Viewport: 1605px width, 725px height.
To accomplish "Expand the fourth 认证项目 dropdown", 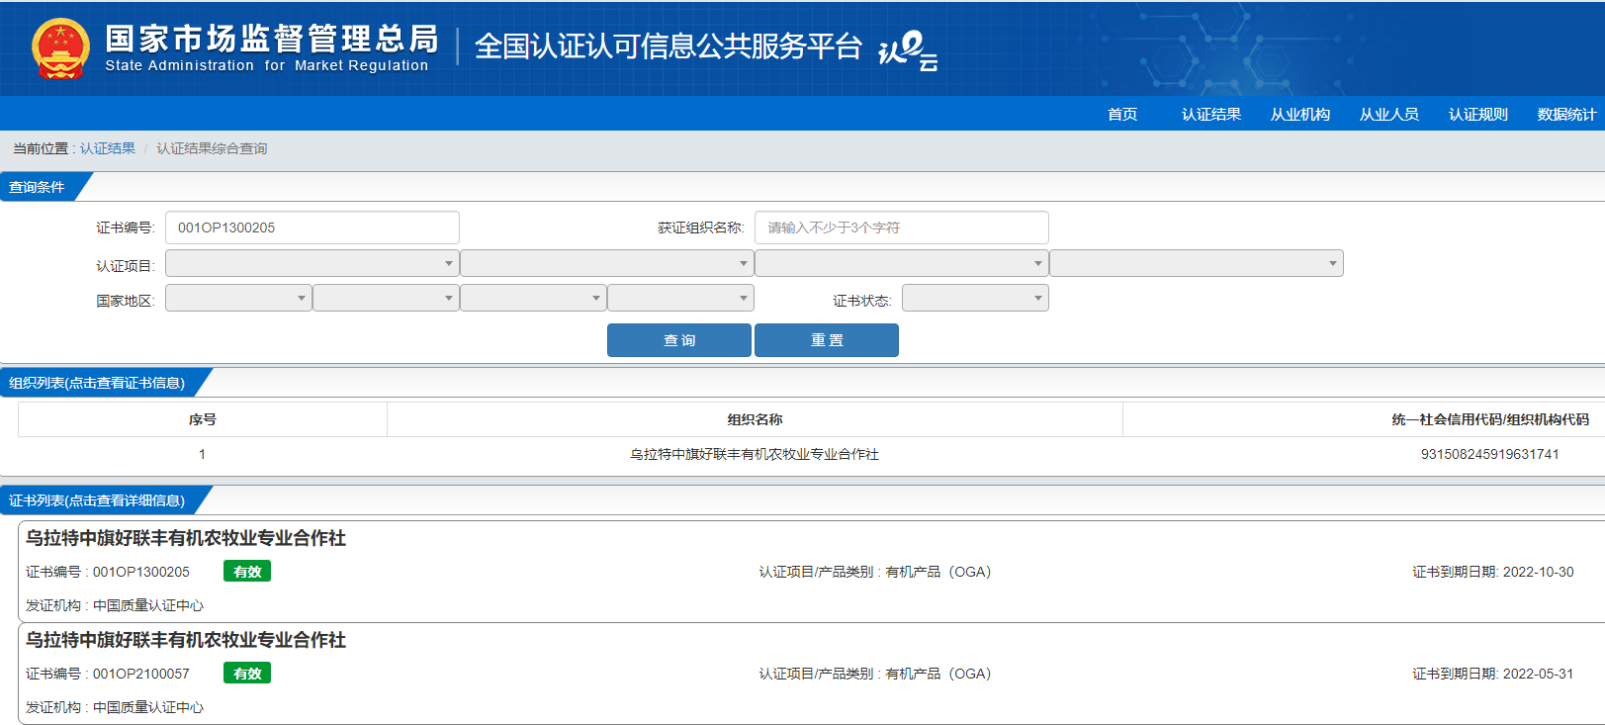I will pyautogui.click(x=1197, y=263).
